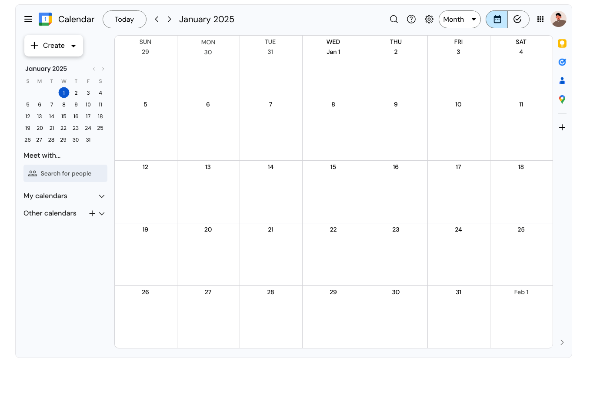The width and height of the screenshot is (600, 401).
Task: Go to next month in main toolbar
Action: coord(170,19)
